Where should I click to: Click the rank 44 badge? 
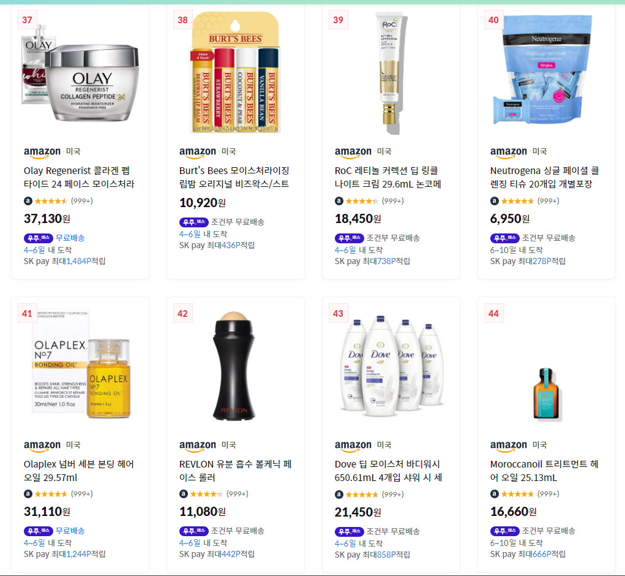click(x=493, y=314)
